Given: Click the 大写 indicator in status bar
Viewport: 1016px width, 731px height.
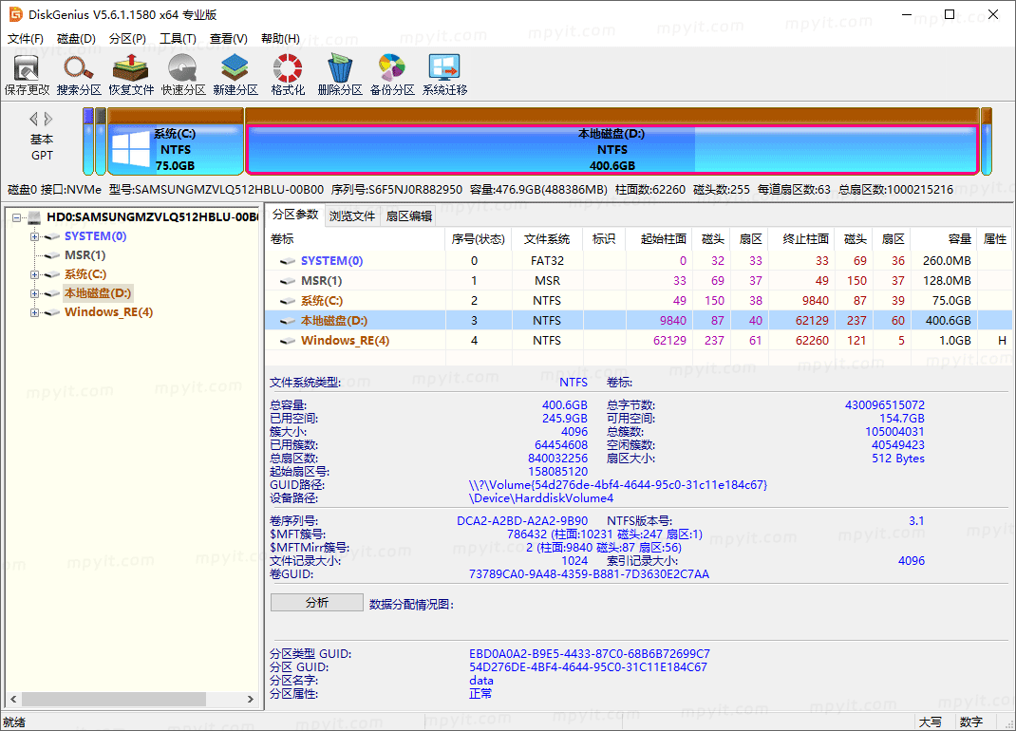Looking at the screenshot, I should (931, 722).
